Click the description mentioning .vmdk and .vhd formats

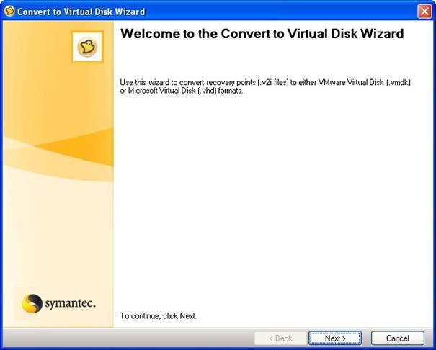(265, 86)
